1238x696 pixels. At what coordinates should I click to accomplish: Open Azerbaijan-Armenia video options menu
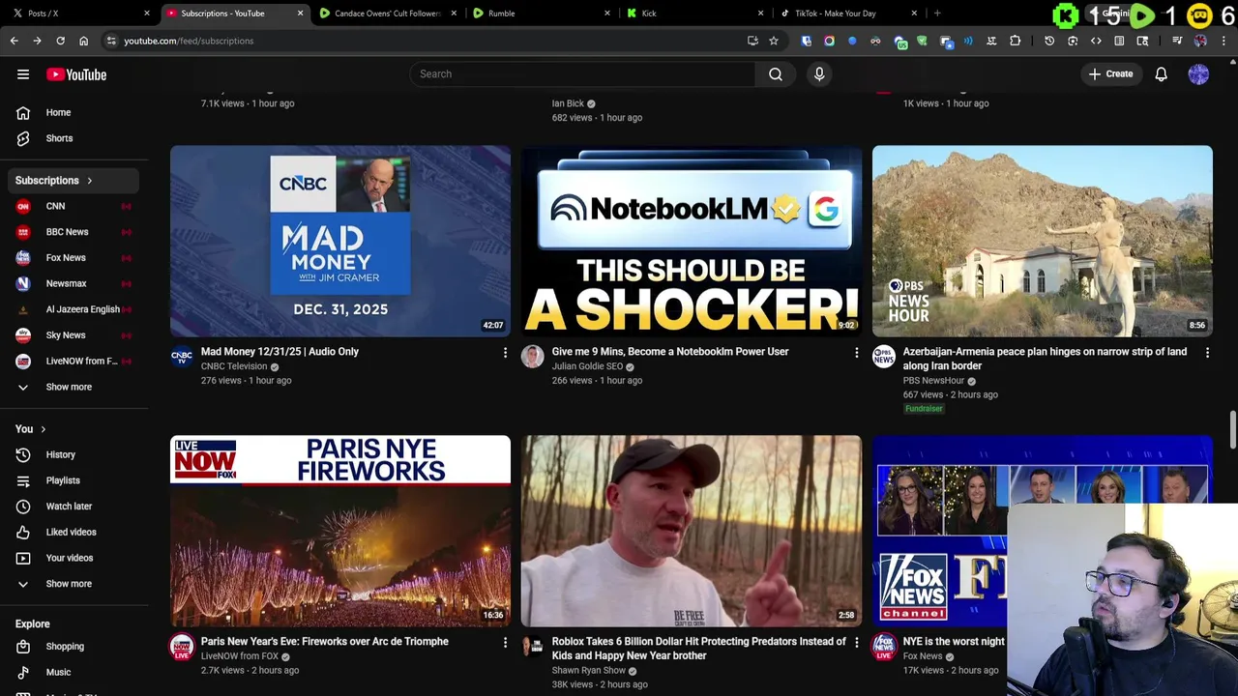pos(1207,353)
